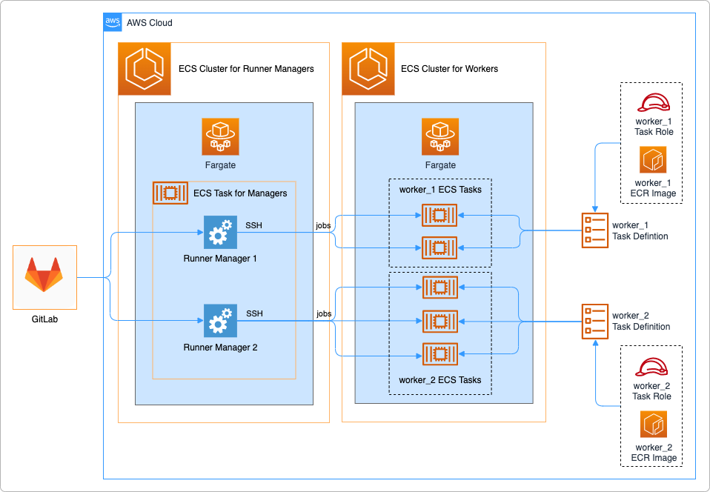
Task: Click the ECS Cluster for Workers icon
Action: (x=368, y=69)
